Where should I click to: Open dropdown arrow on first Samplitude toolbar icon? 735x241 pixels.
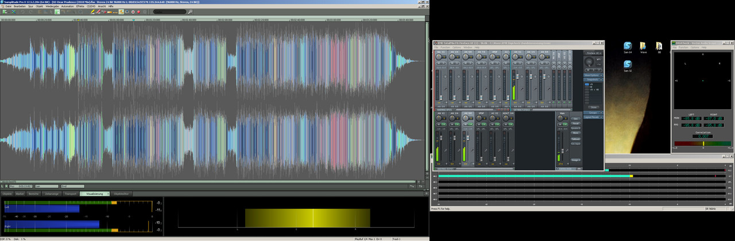tap(9, 11)
